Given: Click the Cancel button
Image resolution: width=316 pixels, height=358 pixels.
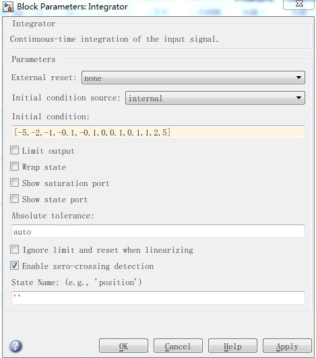Looking at the screenshot, I should pos(178,346).
